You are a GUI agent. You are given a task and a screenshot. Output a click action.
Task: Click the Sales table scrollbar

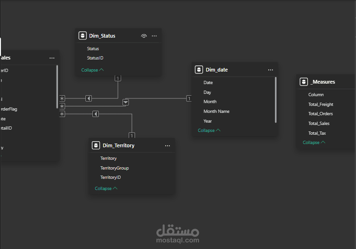(x=57, y=87)
